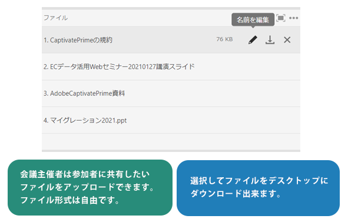Select file 3. AdobeCaptivatePrime資料

[x=171, y=94]
